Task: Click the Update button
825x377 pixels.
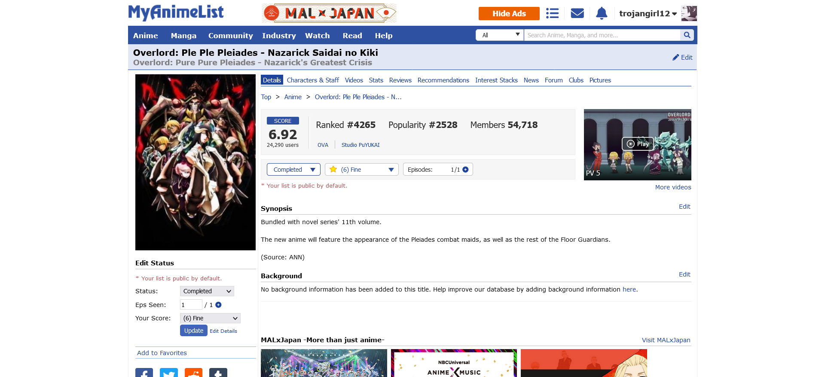Action: [x=194, y=331]
